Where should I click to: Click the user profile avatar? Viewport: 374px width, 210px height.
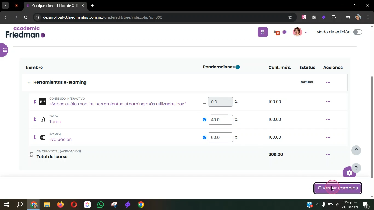pos(297,32)
